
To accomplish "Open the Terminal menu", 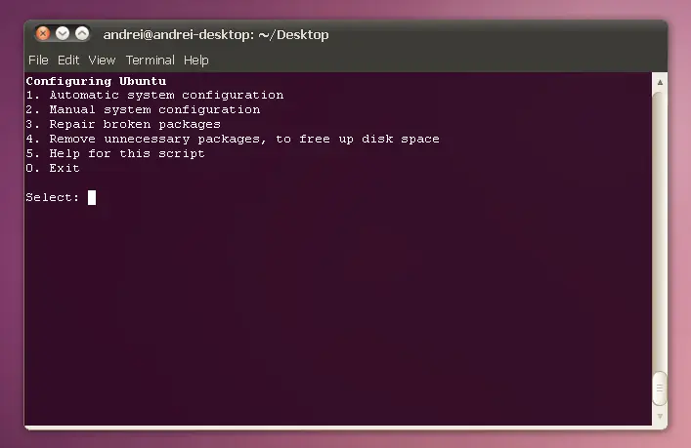I will point(151,61).
